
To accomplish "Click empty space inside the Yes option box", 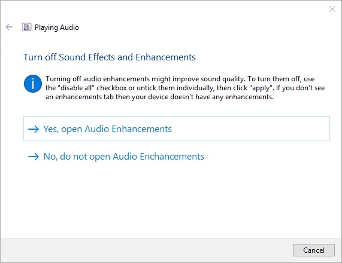I will point(251,129).
